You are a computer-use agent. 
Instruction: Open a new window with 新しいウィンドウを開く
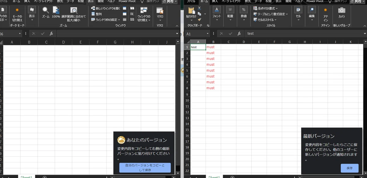pos(106,8)
